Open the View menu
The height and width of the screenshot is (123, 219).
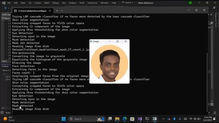[23, 3]
